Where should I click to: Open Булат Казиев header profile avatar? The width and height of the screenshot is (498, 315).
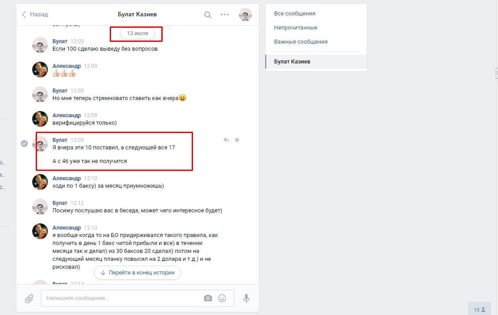(245, 15)
